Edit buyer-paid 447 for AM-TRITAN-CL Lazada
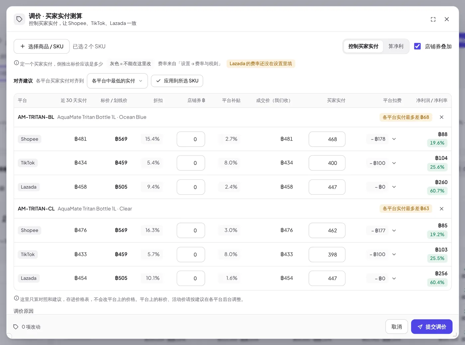Screen dimensions: 465x345 click(327, 278)
